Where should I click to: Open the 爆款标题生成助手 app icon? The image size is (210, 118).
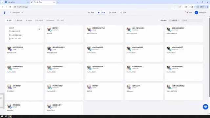click(49, 48)
